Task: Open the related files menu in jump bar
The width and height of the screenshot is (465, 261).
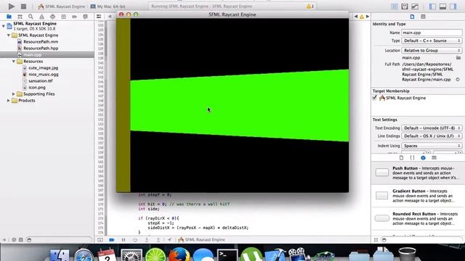Action: pos(99,17)
